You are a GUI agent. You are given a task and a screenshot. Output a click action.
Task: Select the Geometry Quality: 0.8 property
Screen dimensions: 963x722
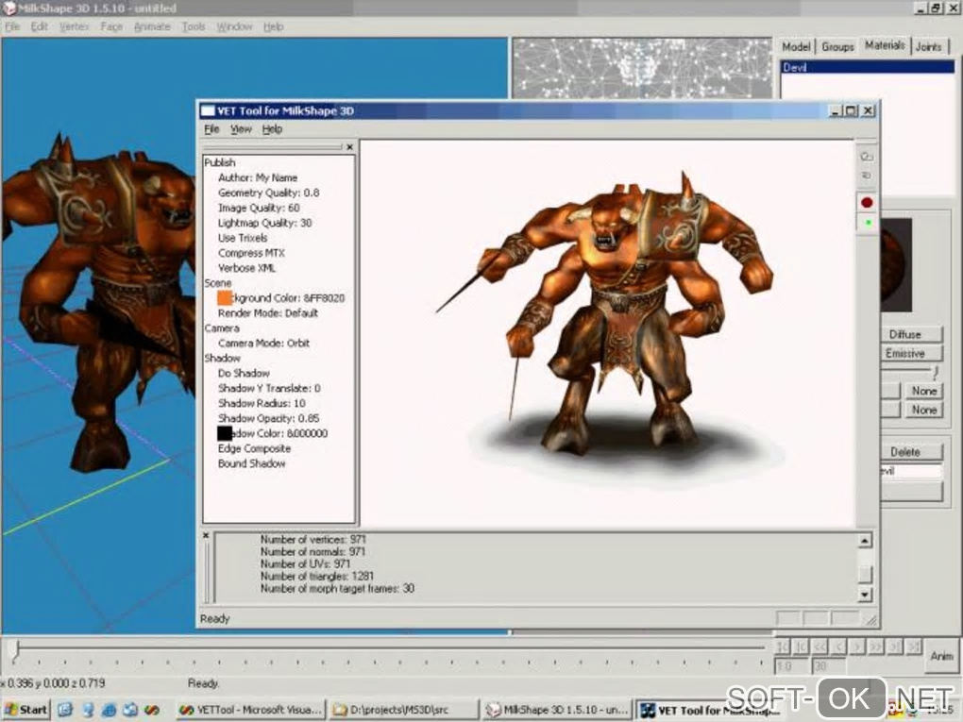coord(268,193)
